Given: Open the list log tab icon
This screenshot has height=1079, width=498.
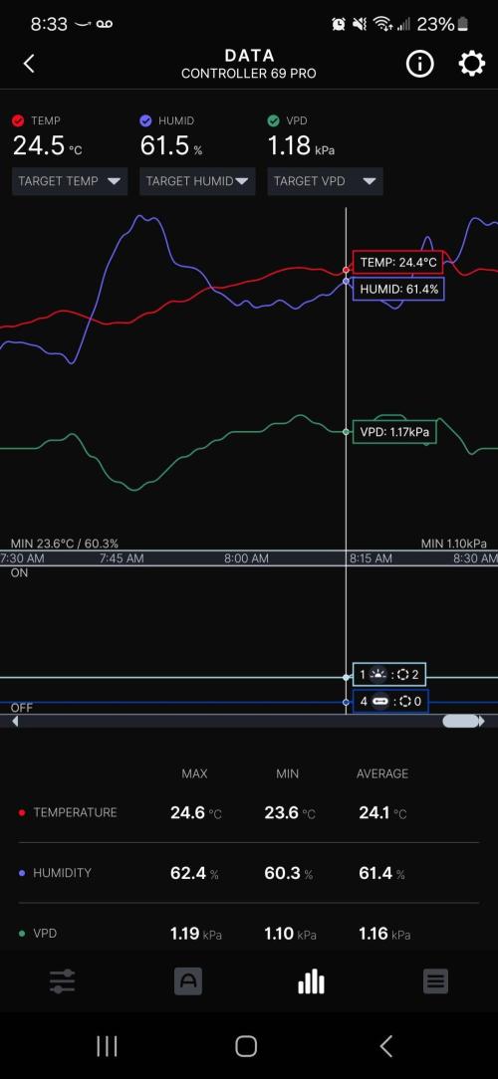Looking at the screenshot, I should [x=435, y=981].
